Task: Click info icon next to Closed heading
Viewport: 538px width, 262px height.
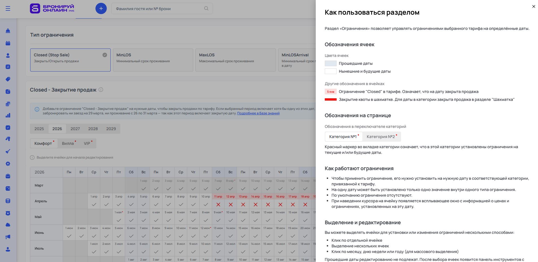Action: (x=101, y=90)
